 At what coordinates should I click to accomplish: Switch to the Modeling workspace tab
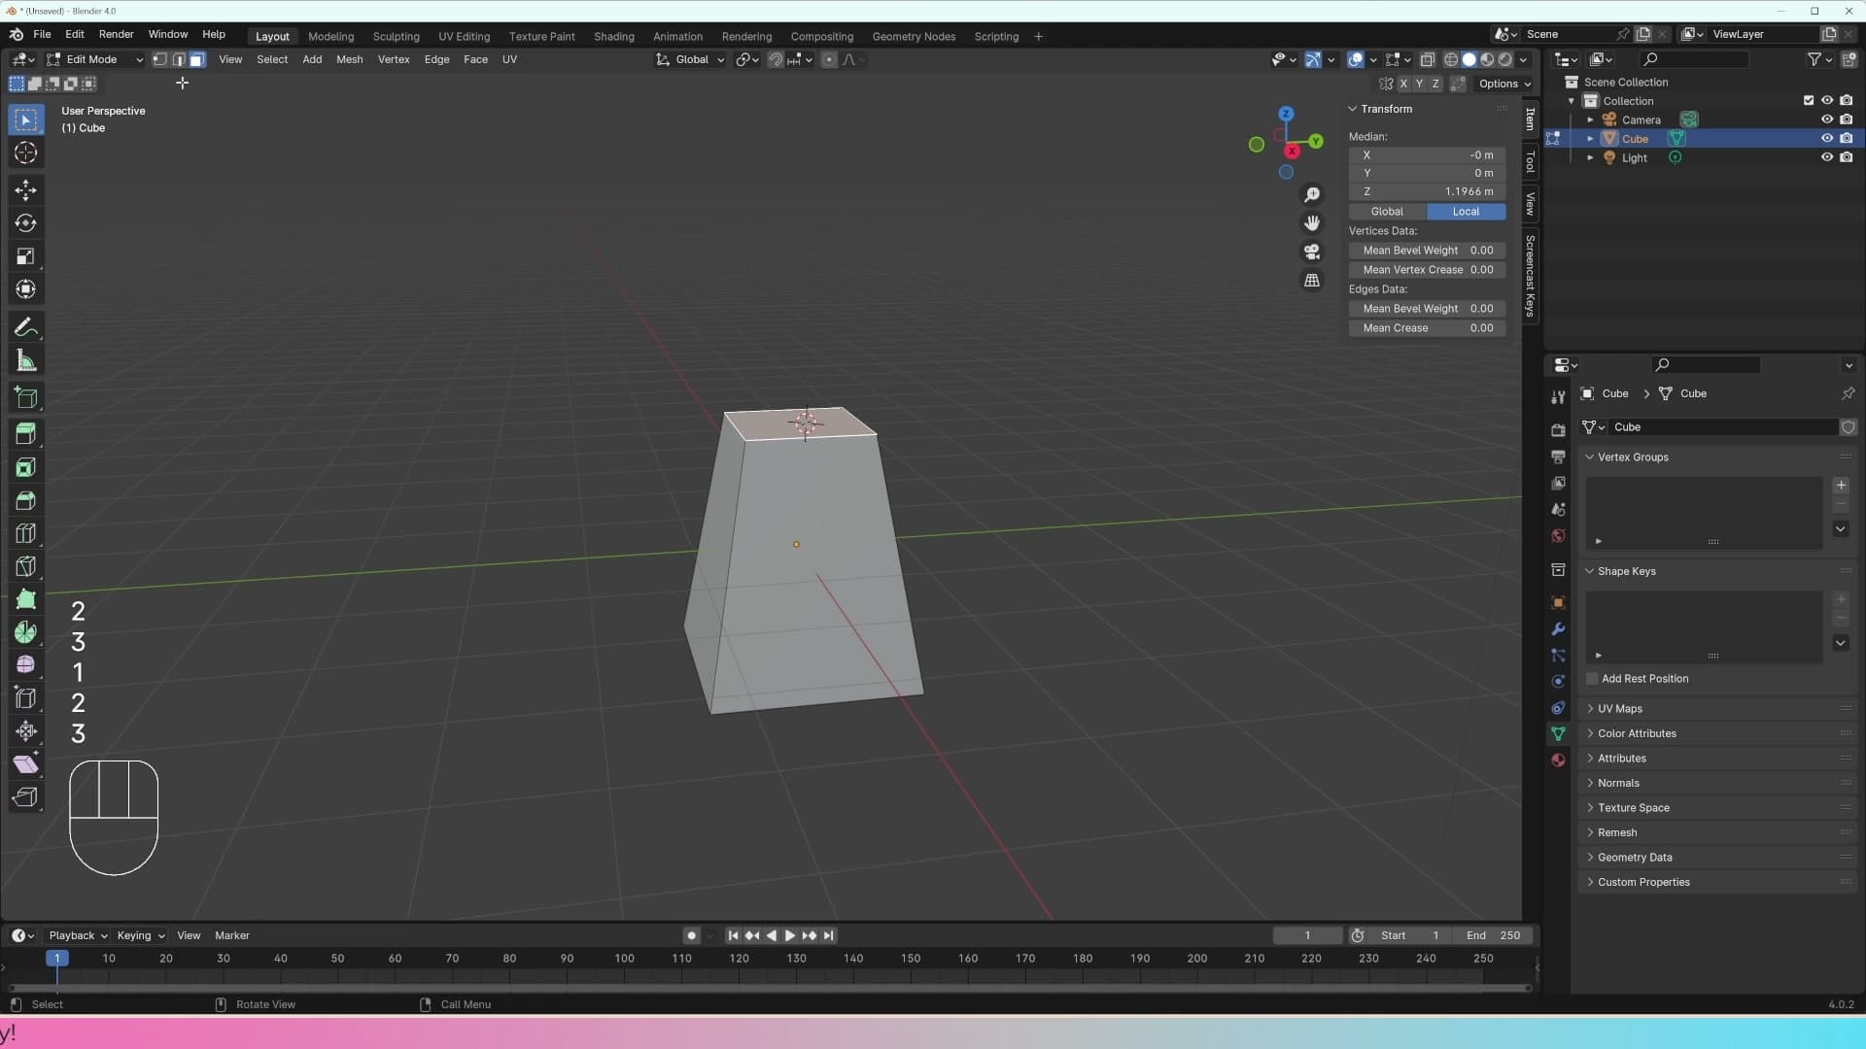(x=330, y=36)
